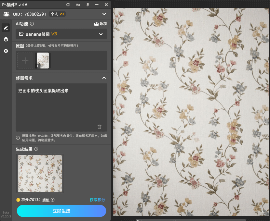Refresh the StartAI plugin panel
This screenshot has height=221, width=270.
point(68,5)
